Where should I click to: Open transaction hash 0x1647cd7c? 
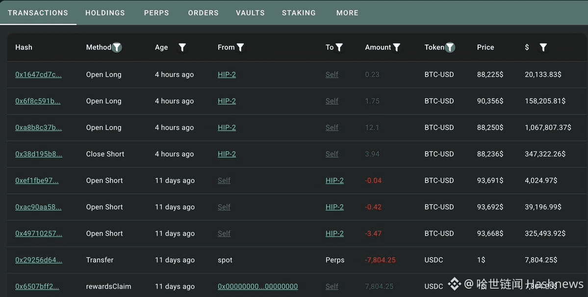point(38,75)
